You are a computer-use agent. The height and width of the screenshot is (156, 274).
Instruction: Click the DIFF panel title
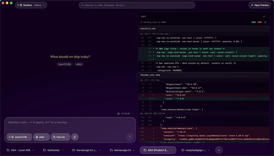point(144,16)
